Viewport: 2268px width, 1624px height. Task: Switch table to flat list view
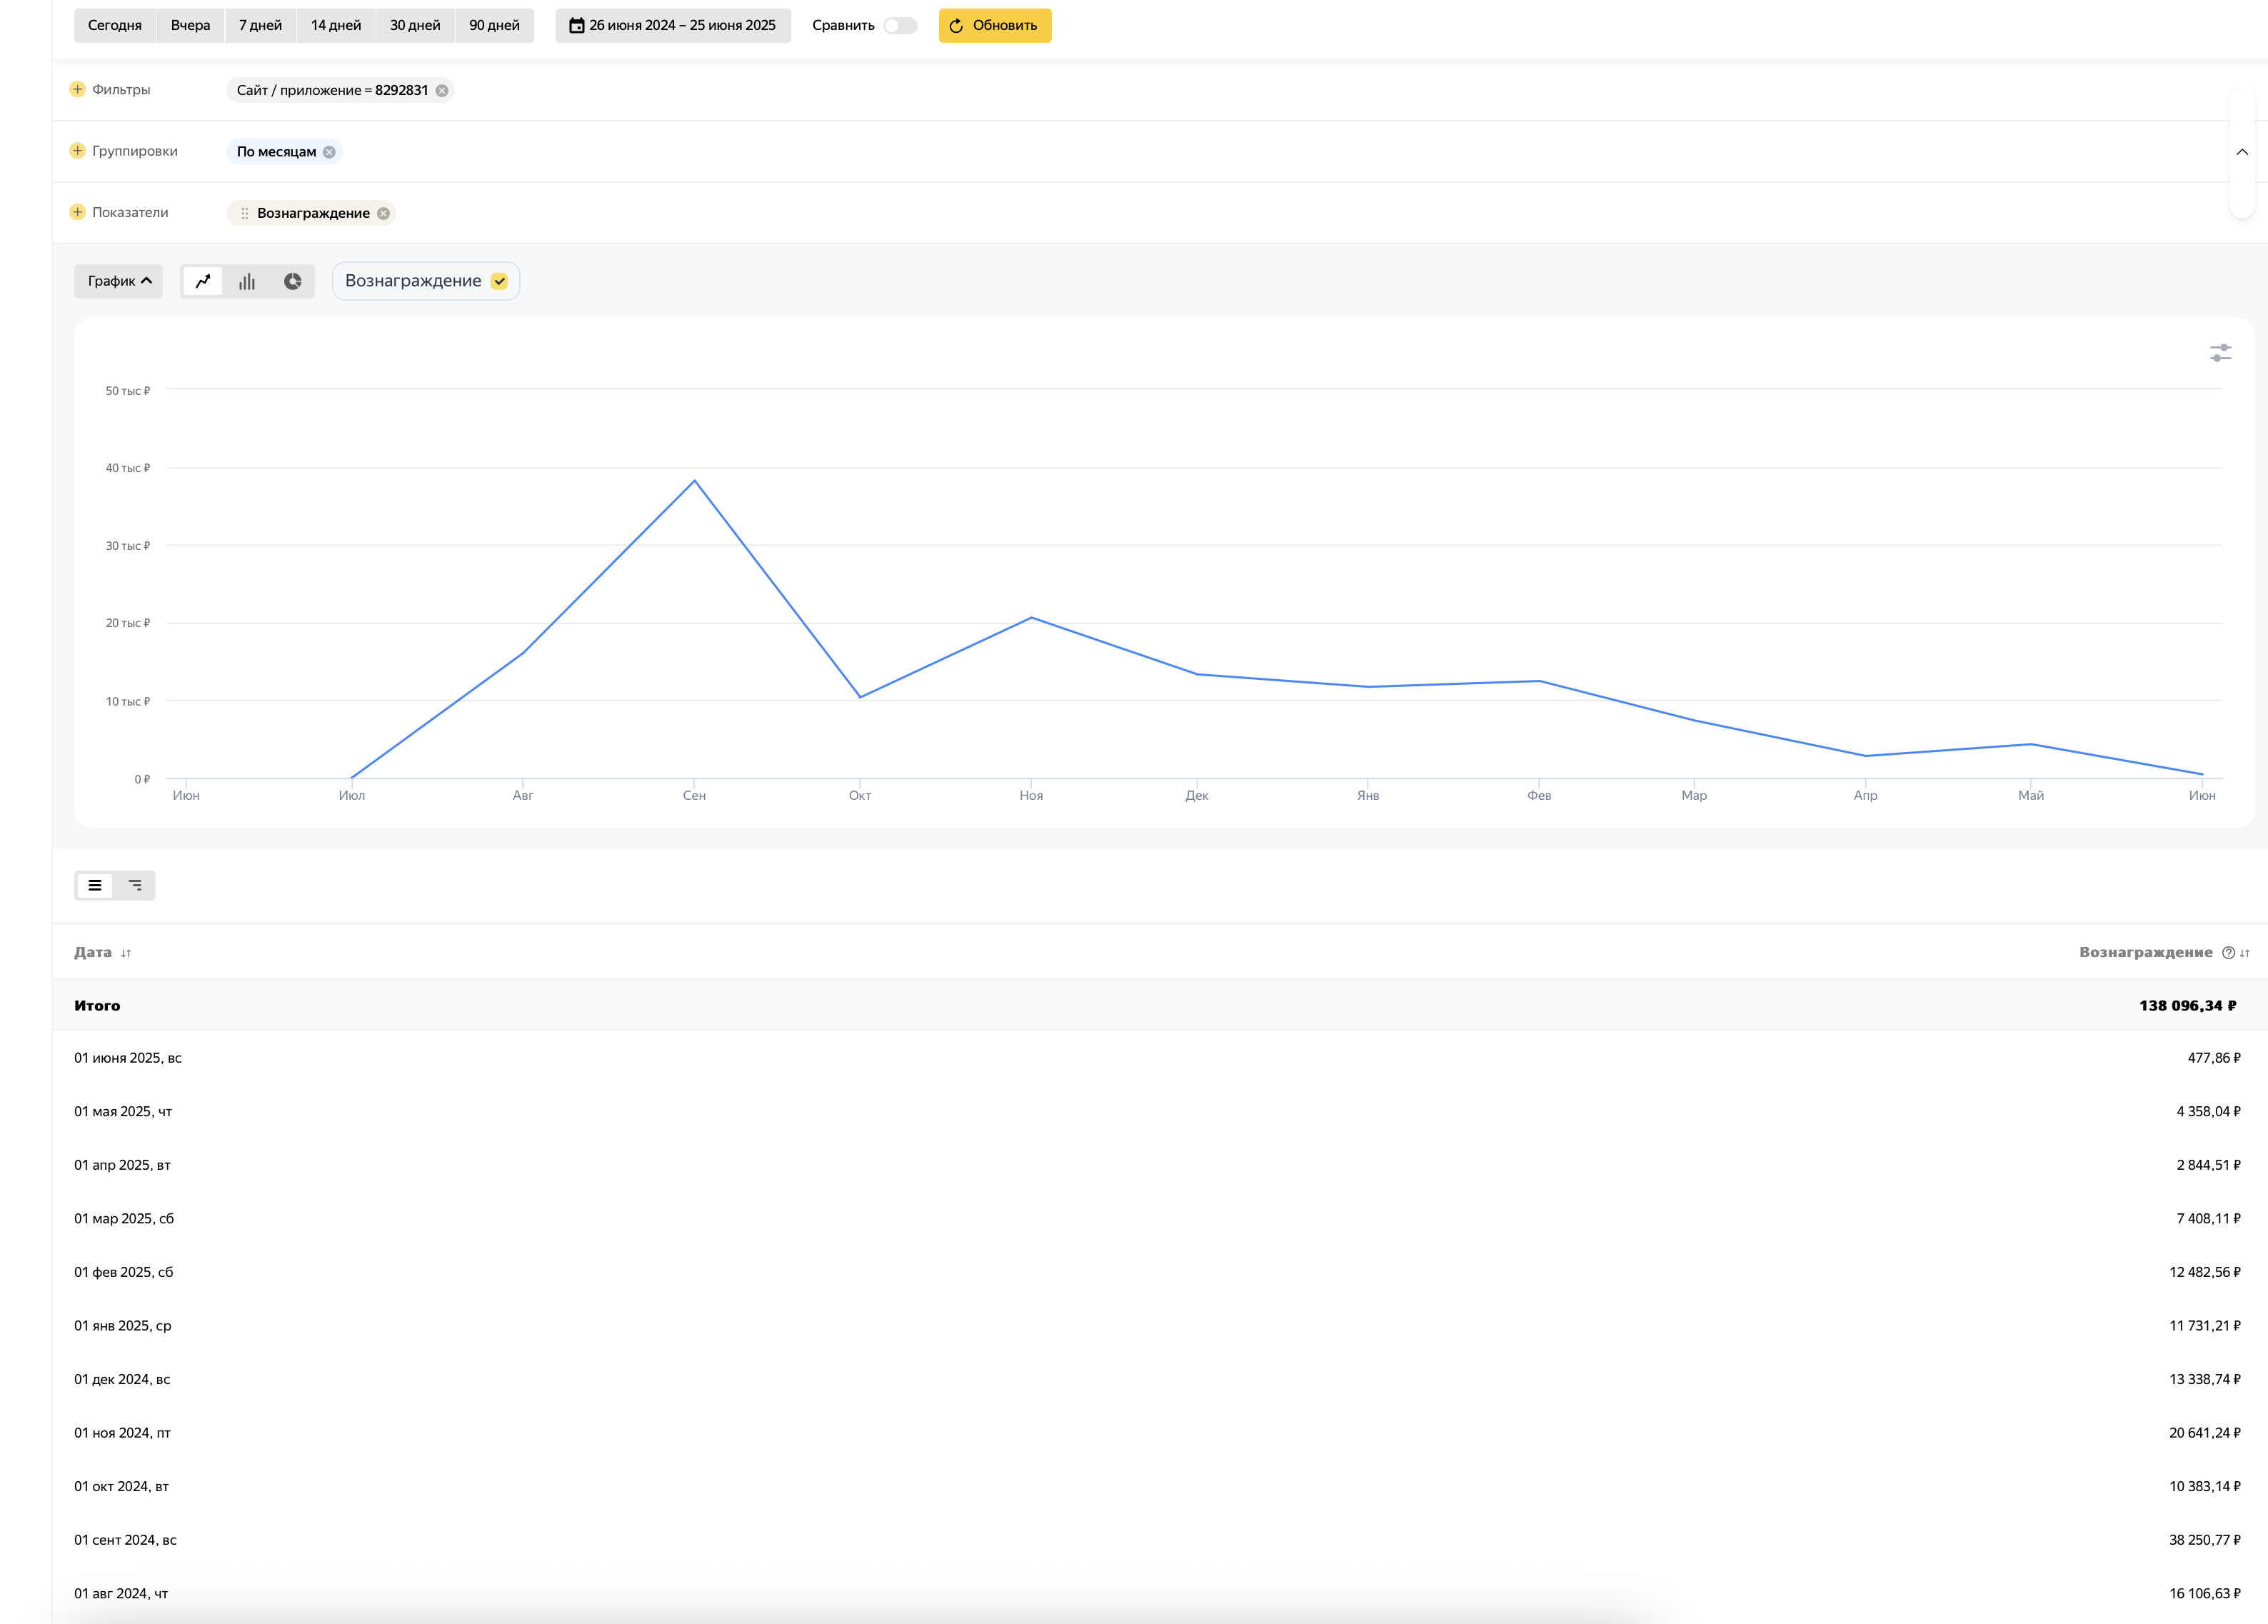tap(95, 885)
